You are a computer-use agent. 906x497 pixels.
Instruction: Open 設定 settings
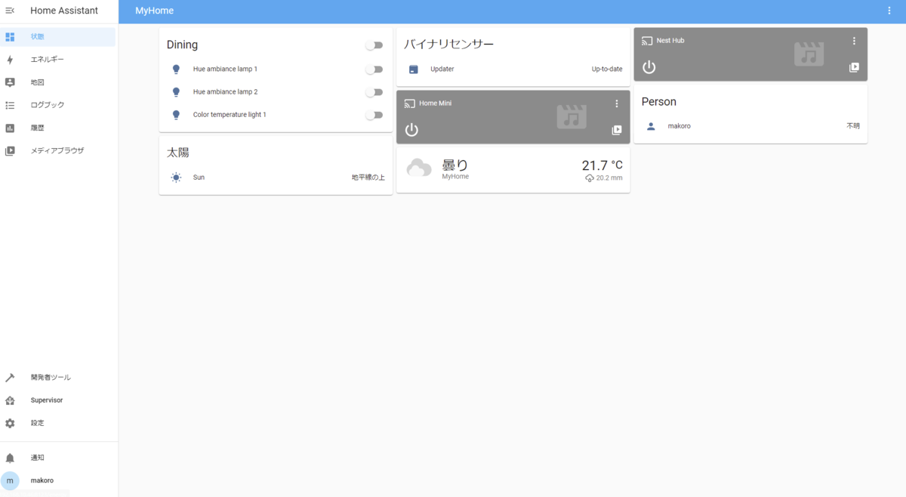click(59, 423)
